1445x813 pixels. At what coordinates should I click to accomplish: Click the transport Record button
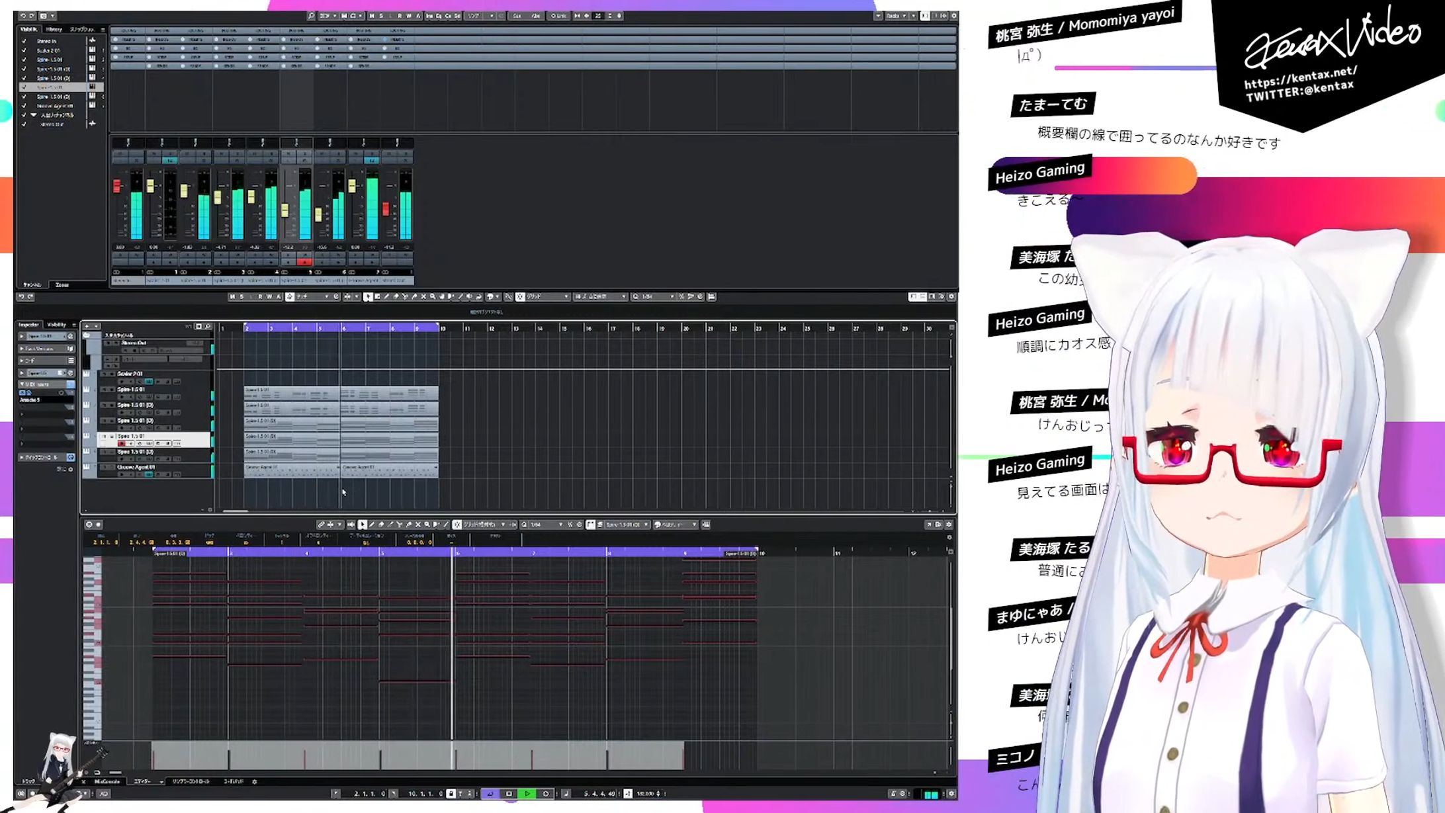pos(546,793)
